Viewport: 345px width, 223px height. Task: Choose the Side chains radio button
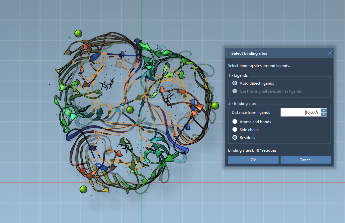(235, 130)
